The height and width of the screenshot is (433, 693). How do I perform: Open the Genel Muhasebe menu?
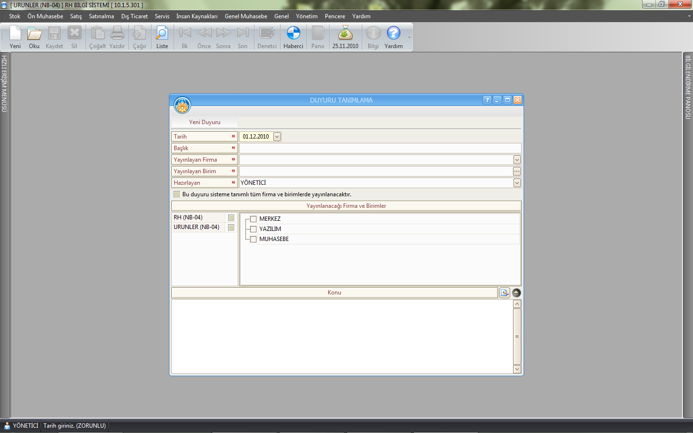(x=245, y=16)
